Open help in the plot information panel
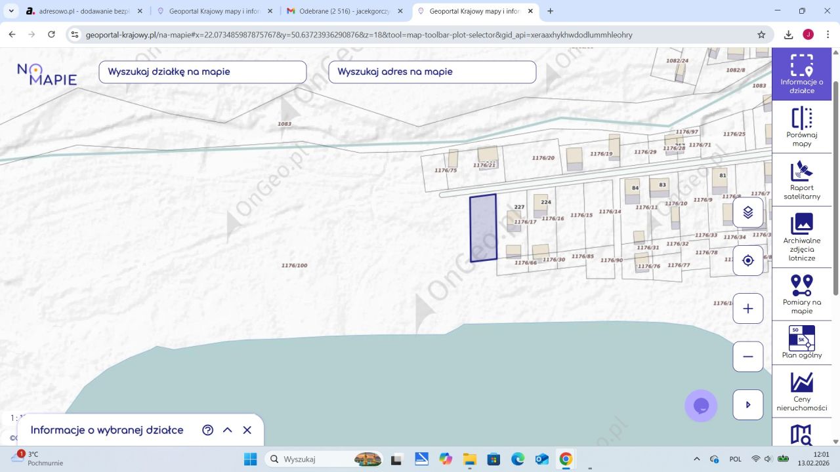This screenshot has height=472, width=840. point(208,430)
